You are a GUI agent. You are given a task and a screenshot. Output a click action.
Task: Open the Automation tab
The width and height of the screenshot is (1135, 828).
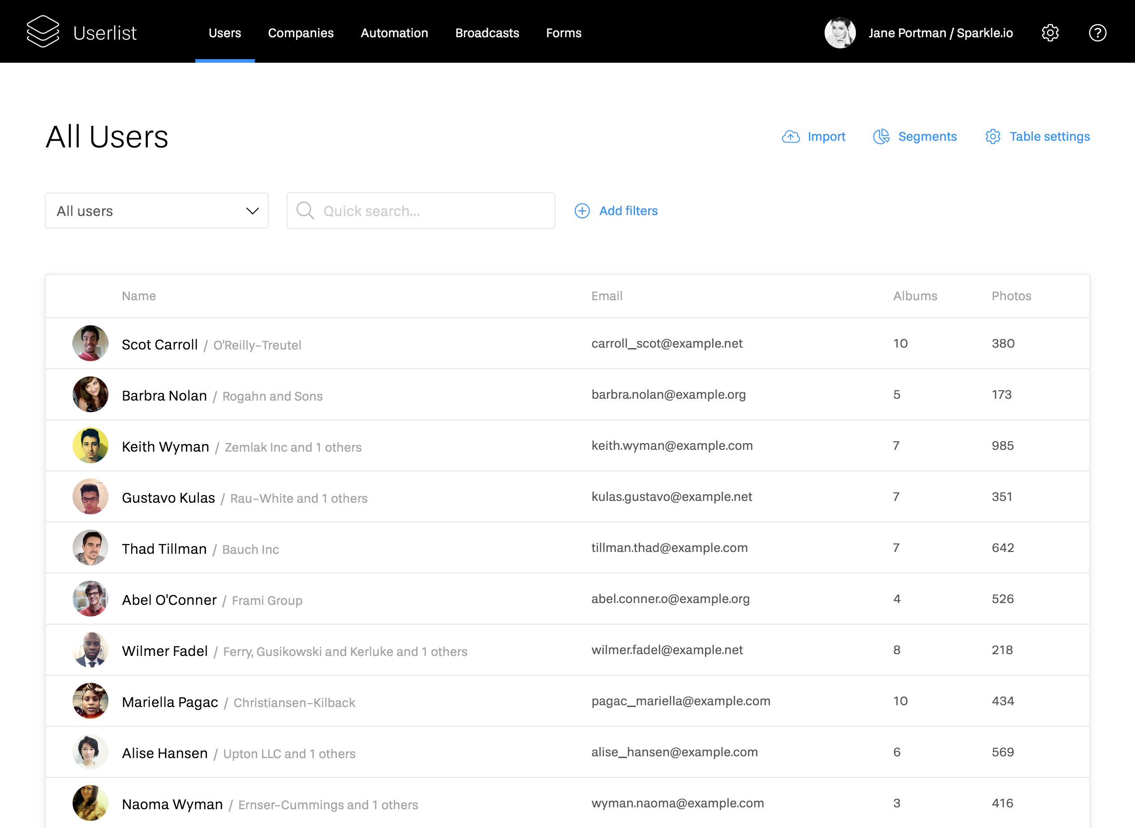(394, 33)
